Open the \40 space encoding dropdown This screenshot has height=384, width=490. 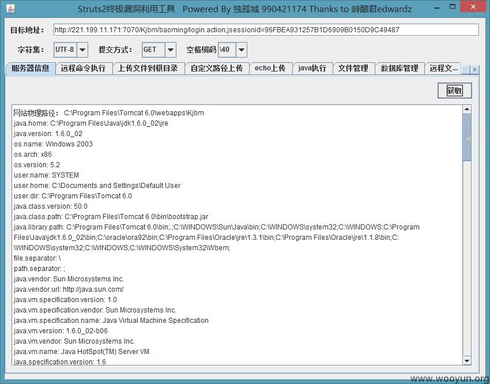coord(241,50)
